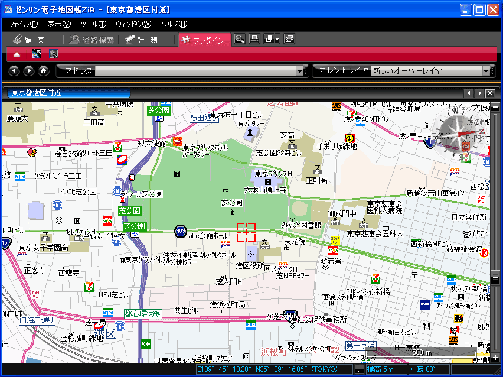The image size is (503, 377).
Task: Click the 日立製作所 label
Action: point(469,217)
